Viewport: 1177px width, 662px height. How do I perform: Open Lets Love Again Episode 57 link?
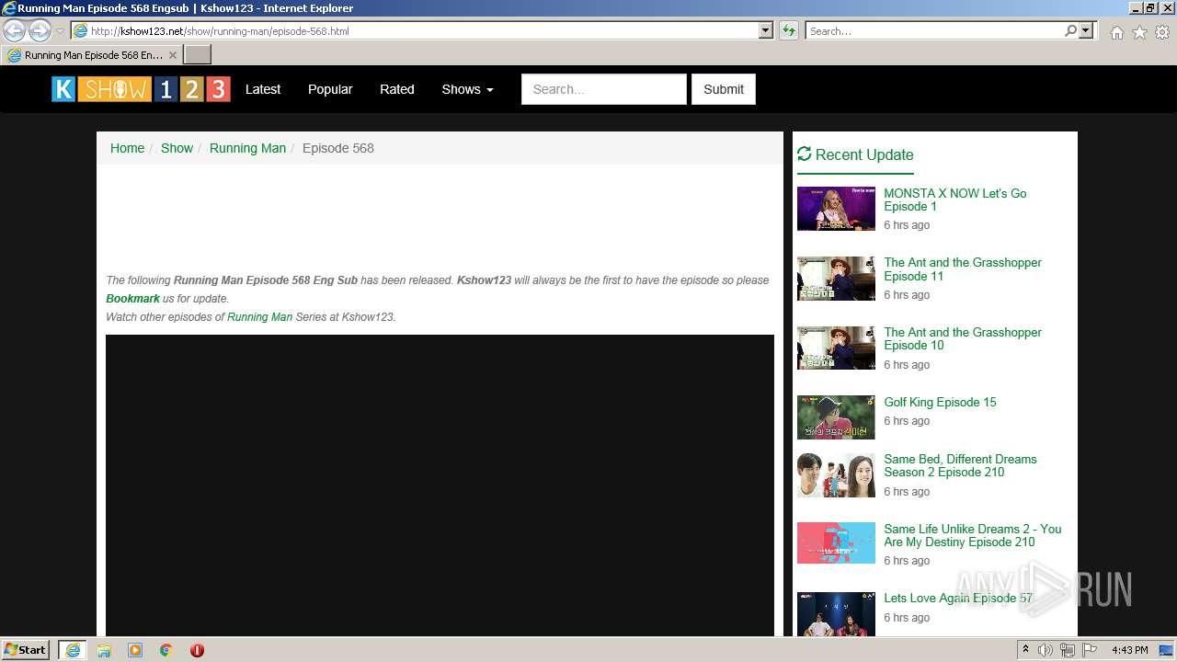[x=958, y=598]
